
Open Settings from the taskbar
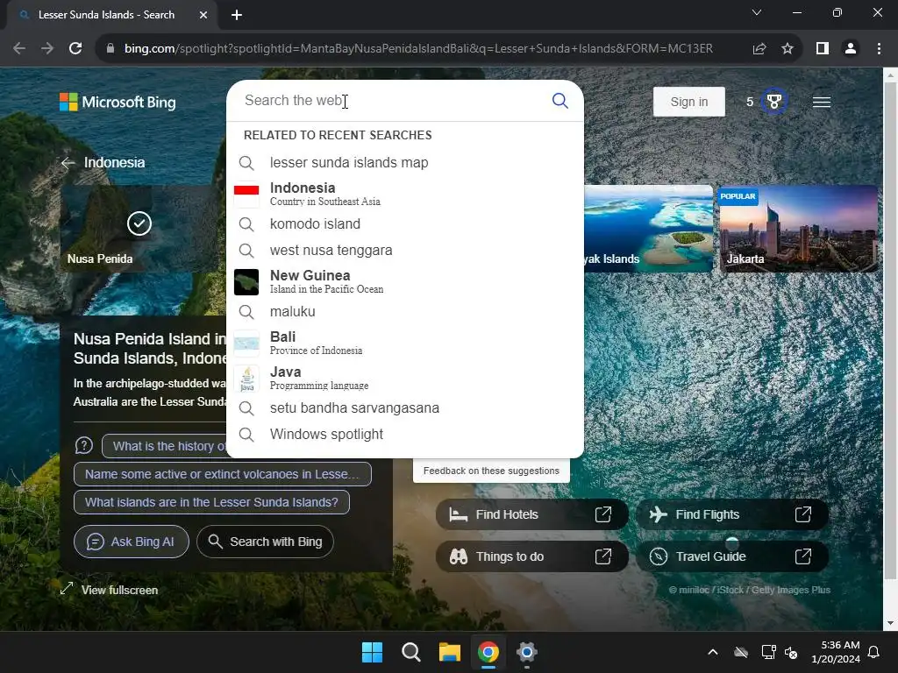pyautogui.click(x=526, y=652)
